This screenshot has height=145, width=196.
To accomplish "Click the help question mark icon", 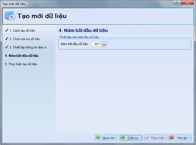I will point(177,3).
